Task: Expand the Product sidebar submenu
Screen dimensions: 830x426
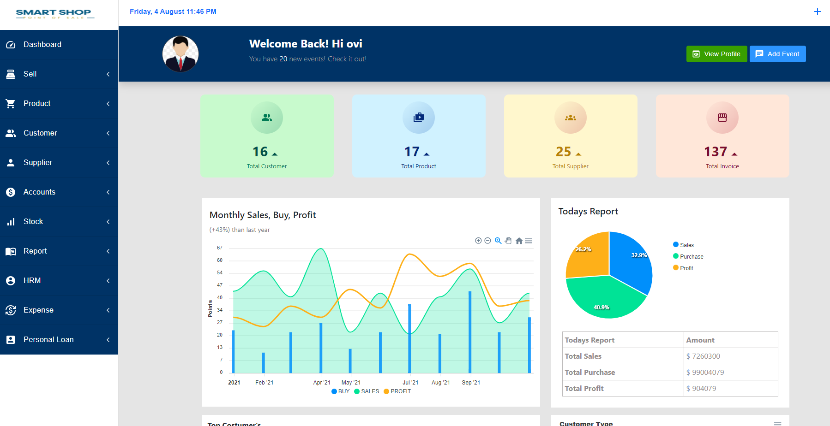Action: click(x=59, y=104)
